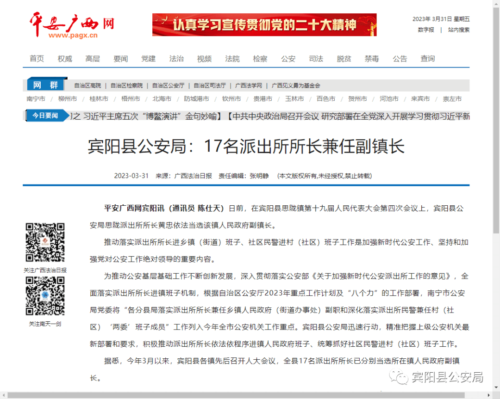Open the 公安 menu item
The width and height of the screenshot is (500, 399).
(x=288, y=59)
